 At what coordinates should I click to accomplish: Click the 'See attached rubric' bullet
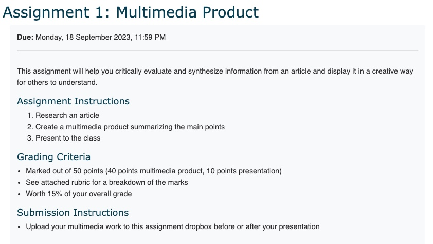click(x=106, y=182)
